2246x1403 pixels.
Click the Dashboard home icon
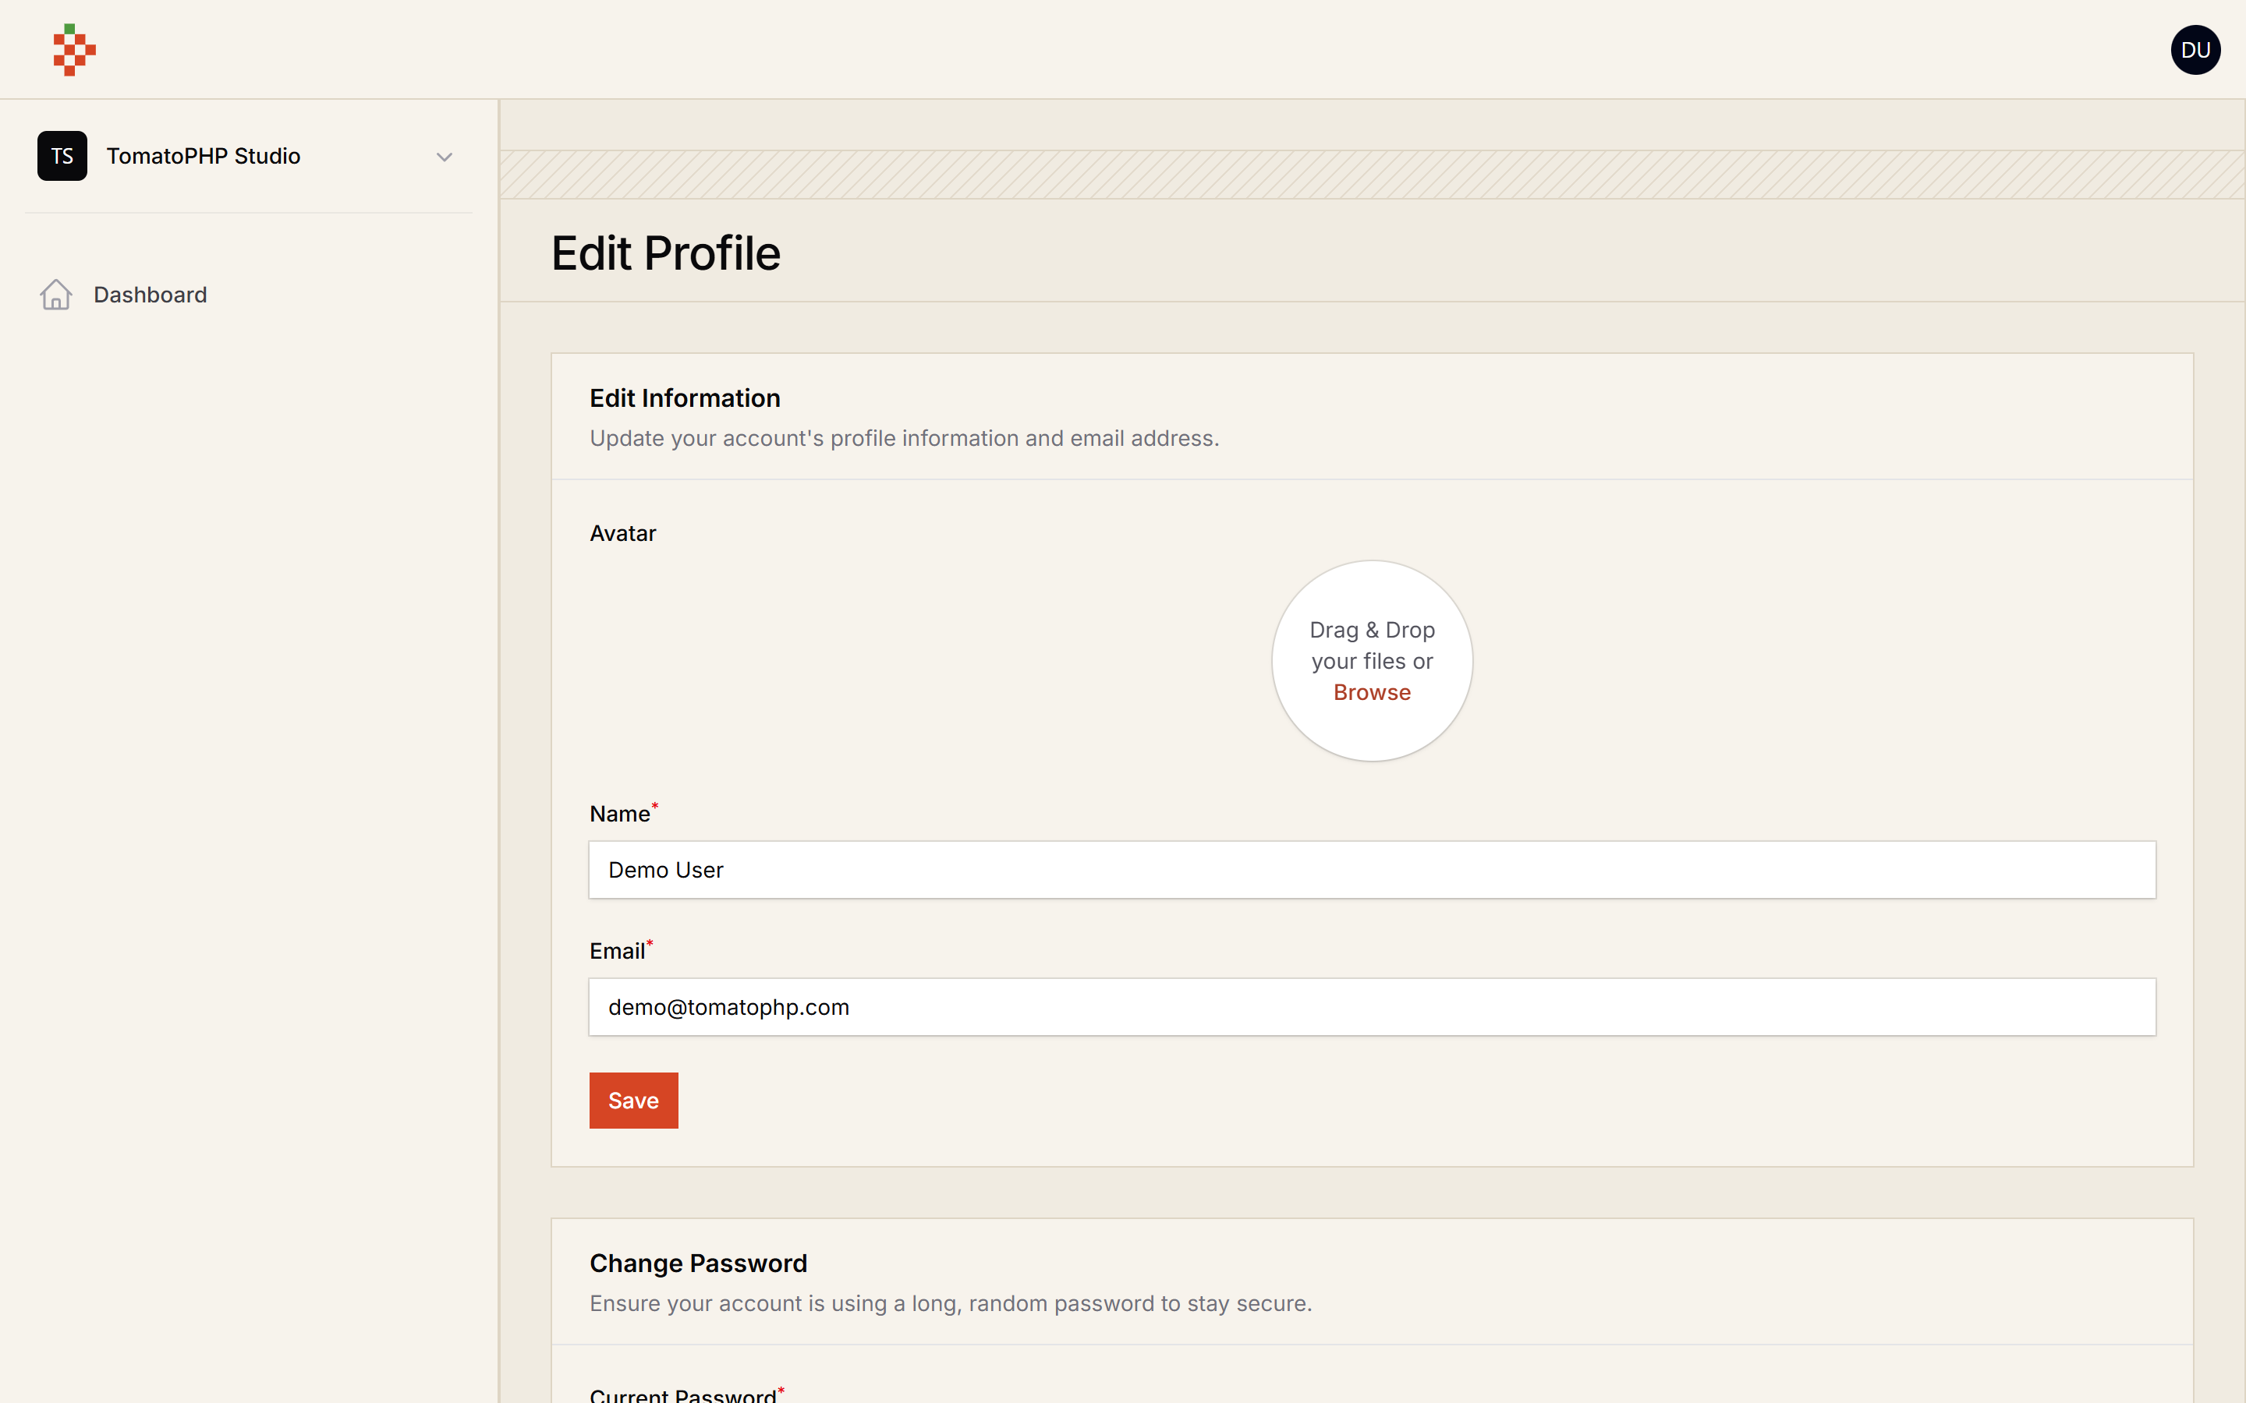55,295
